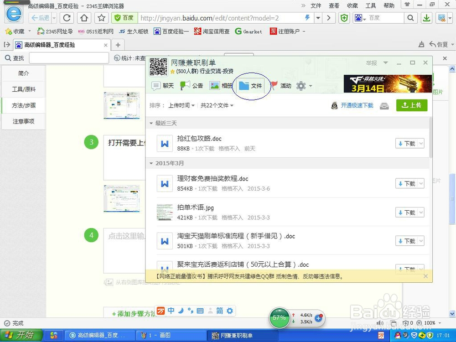This screenshot has width=456, height=342.
Task: Open the thumbnail of 拍单术语.jpg
Action: (165, 212)
